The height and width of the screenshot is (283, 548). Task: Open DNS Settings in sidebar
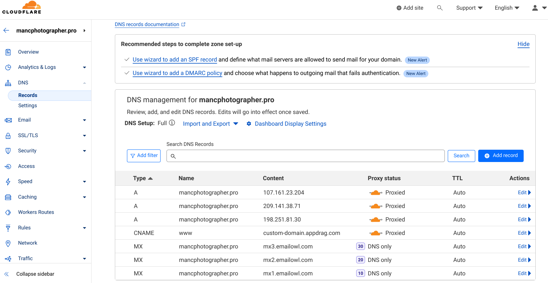28,105
